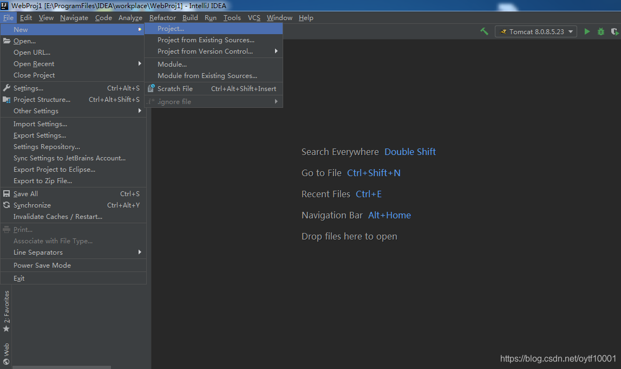Expand the .ignore file submenu
621x369 pixels.
point(214,101)
